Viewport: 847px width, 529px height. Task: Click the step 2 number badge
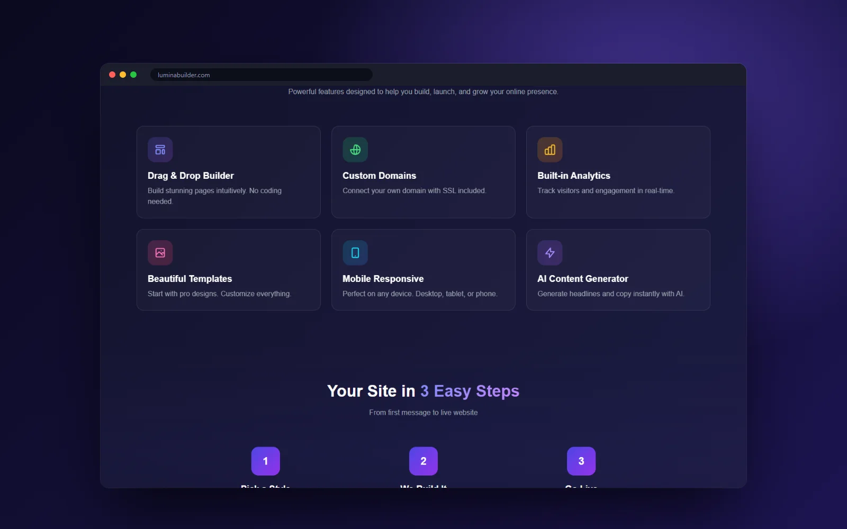pyautogui.click(x=424, y=461)
